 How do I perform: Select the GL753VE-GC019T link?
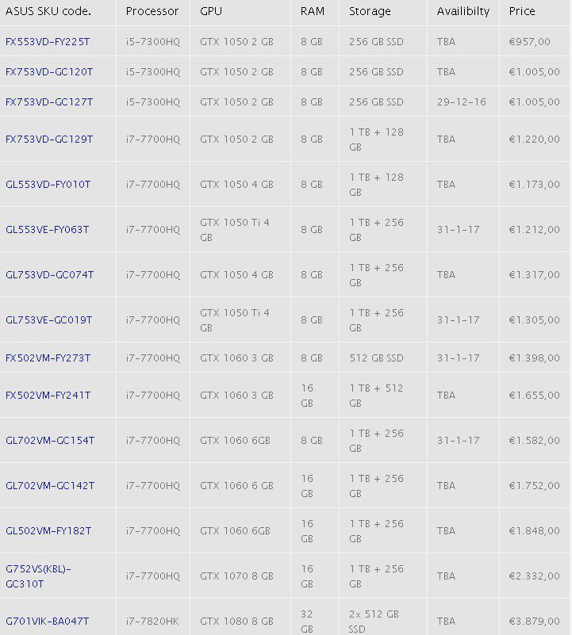(x=49, y=320)
